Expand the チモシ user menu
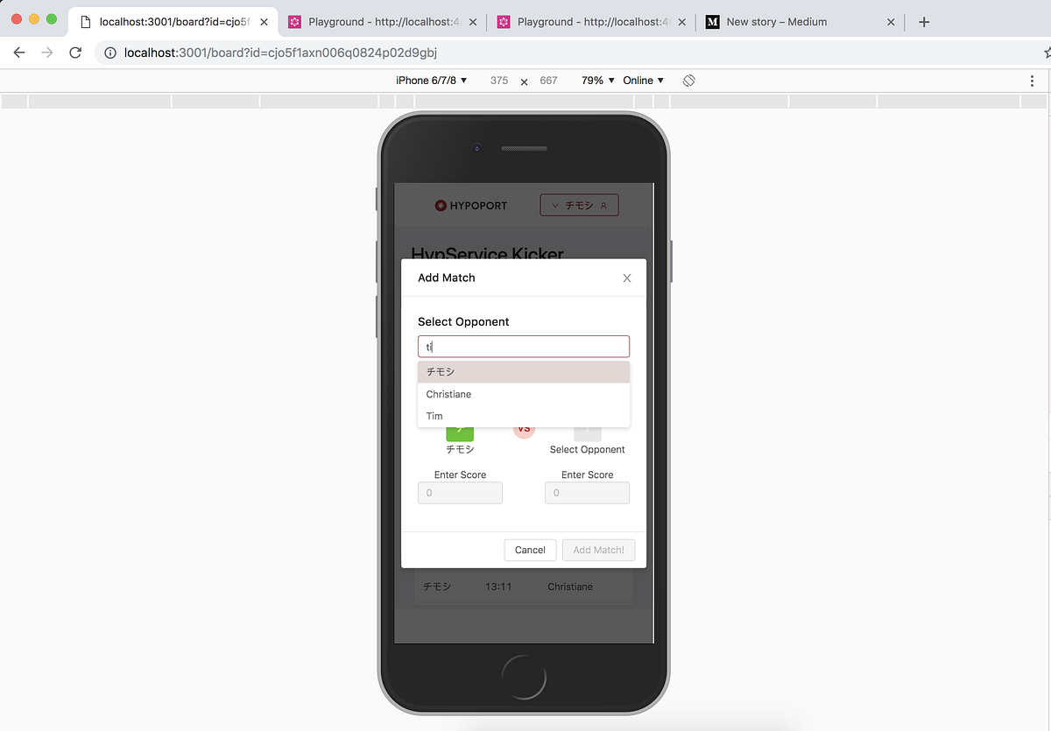This screenshot has height=731, width=1051. click(579, 204)
